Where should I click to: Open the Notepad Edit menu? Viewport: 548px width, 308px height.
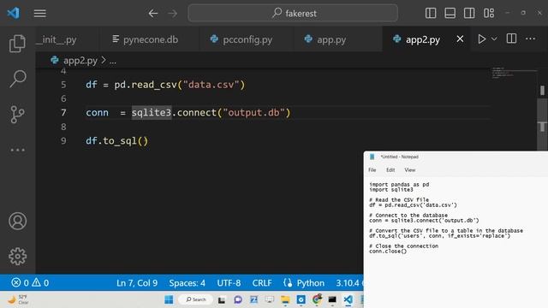pos(390,170)
